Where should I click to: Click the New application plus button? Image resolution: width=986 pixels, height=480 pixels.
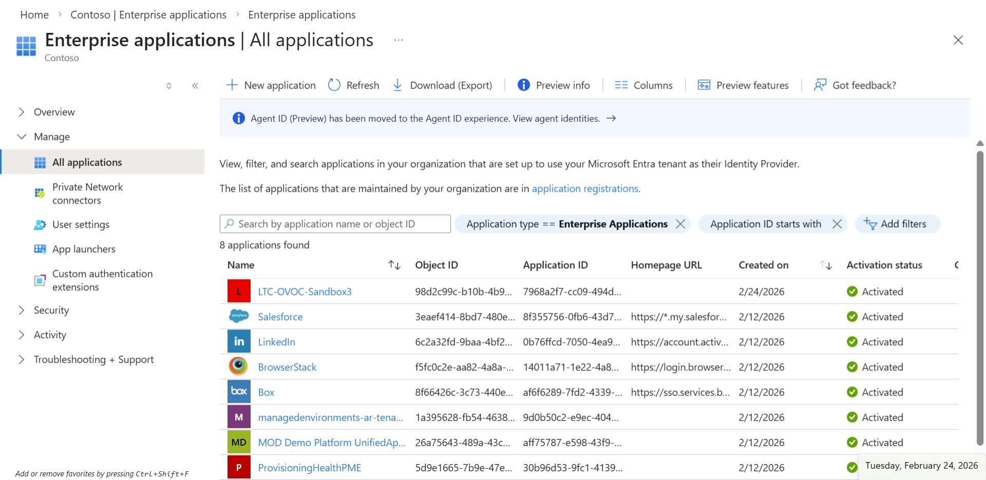click(232, 85)
